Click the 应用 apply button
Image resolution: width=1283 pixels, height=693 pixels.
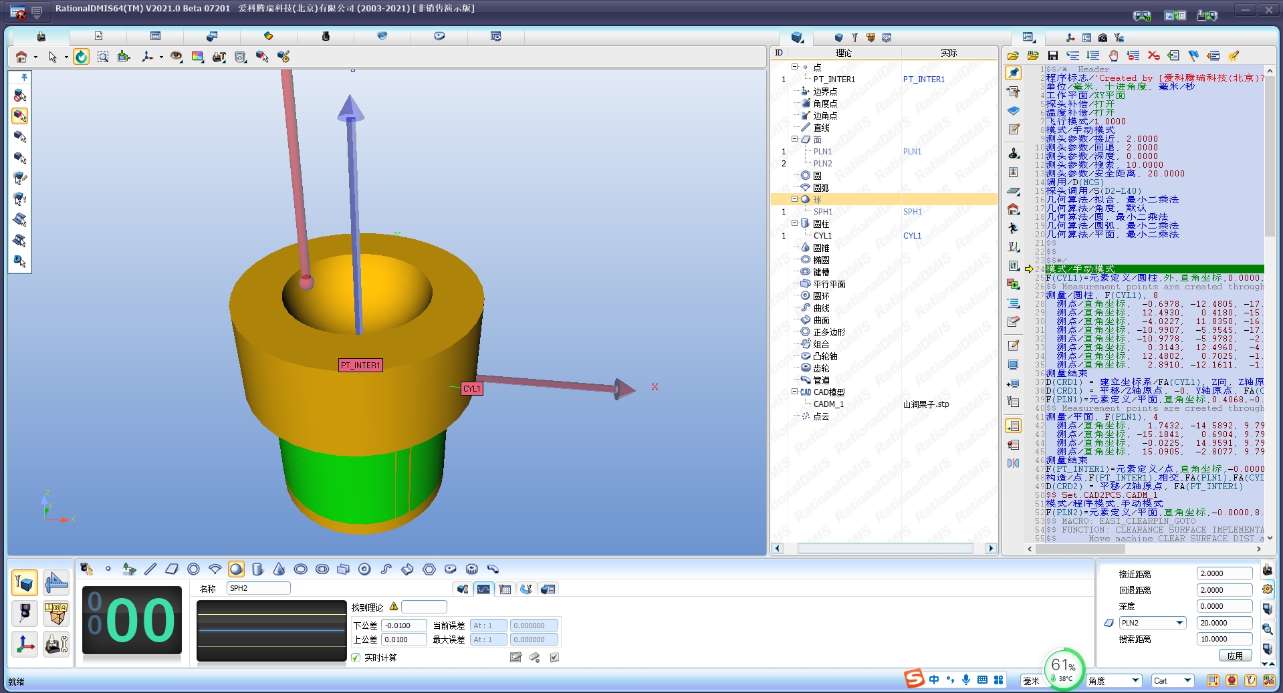click(x=1235, y=656)
